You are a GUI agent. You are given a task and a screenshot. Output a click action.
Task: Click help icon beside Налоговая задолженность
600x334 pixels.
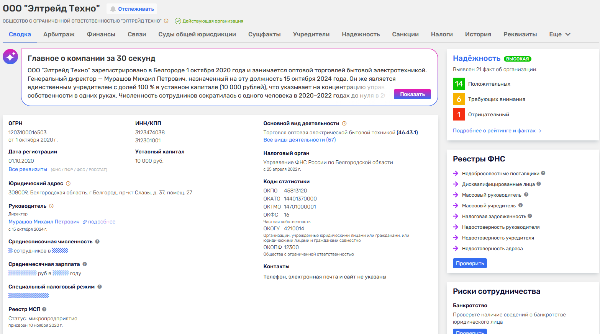point(530,216)
